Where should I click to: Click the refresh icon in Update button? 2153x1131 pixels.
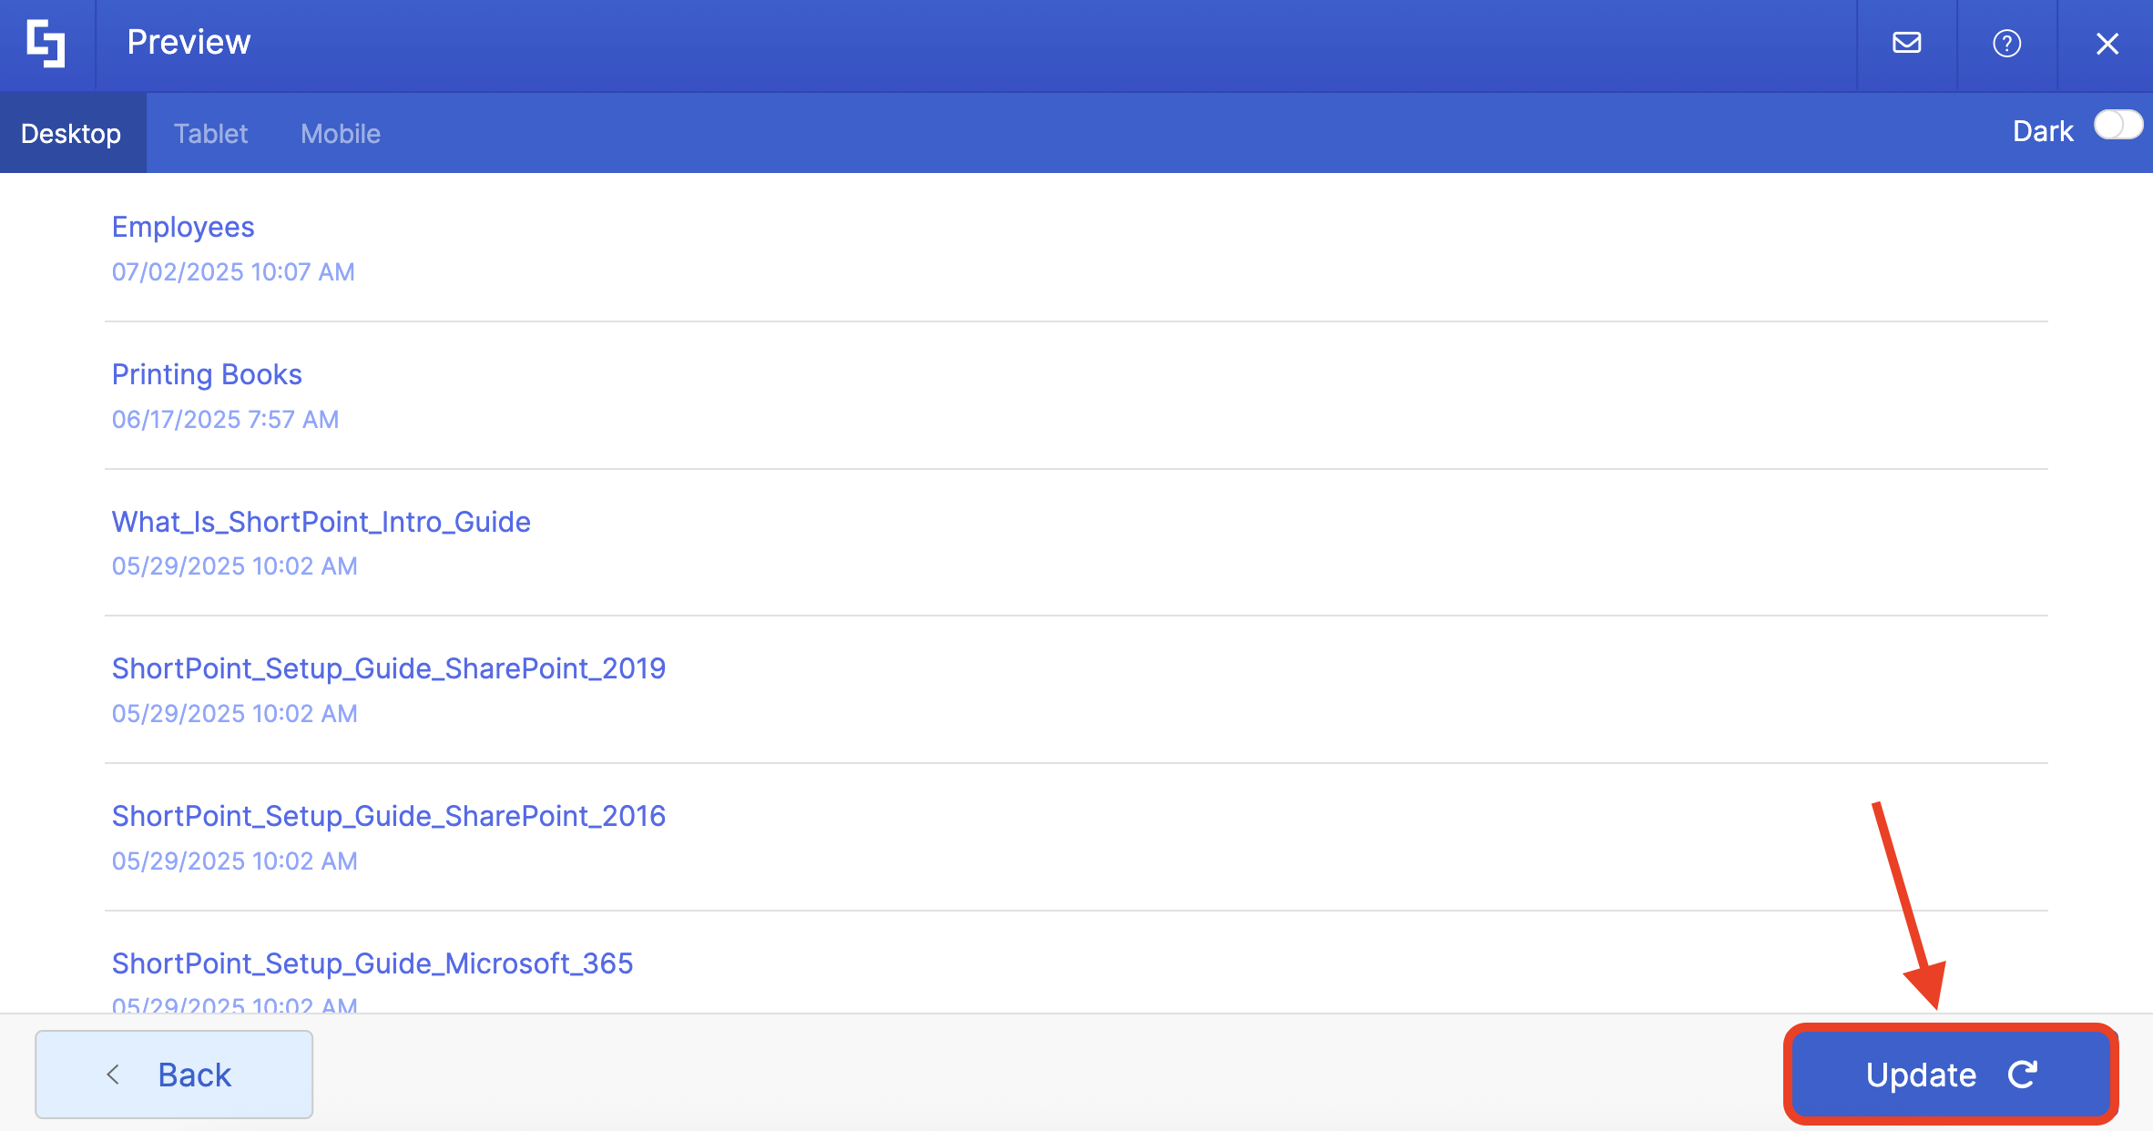2023,1075
